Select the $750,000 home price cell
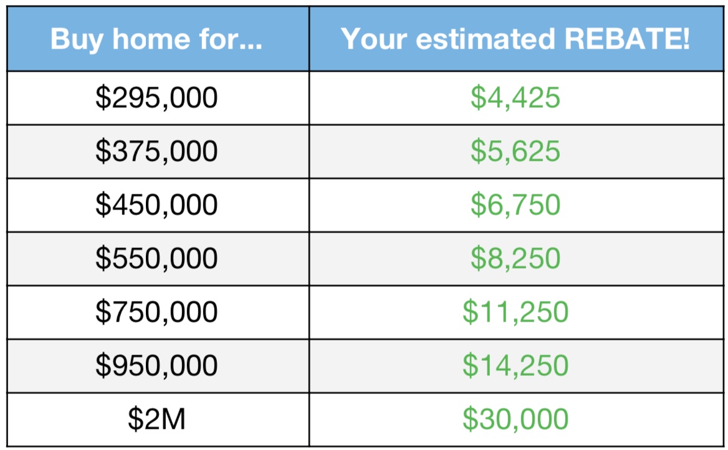This screenshot has height=450, width=728. click(158, 312)
